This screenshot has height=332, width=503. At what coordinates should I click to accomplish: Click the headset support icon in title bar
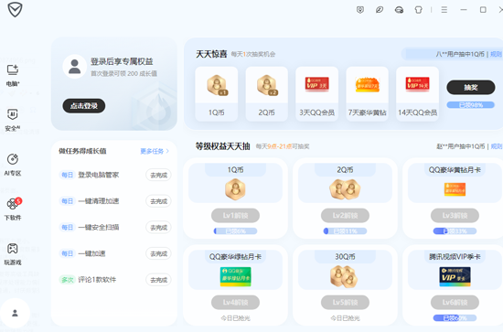(399, 10)
